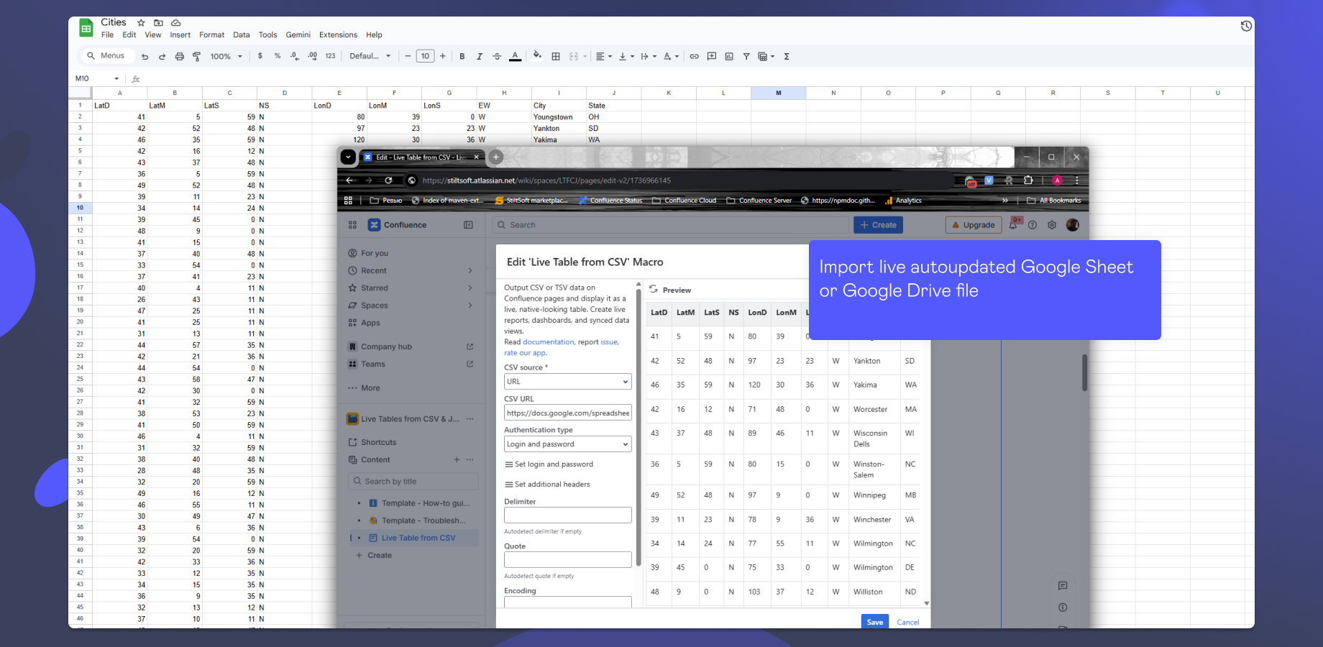Viewport: 1323px width, 647px height.
Task: Open version history clock icon in Sheets
Action: click(1246, 26)
